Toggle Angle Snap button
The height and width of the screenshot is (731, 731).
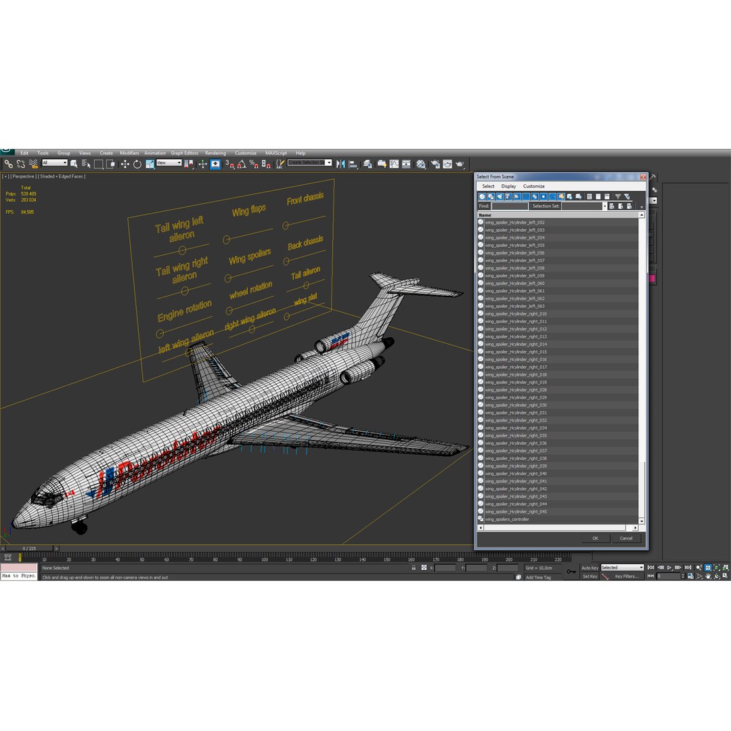(x=242, y=164)
